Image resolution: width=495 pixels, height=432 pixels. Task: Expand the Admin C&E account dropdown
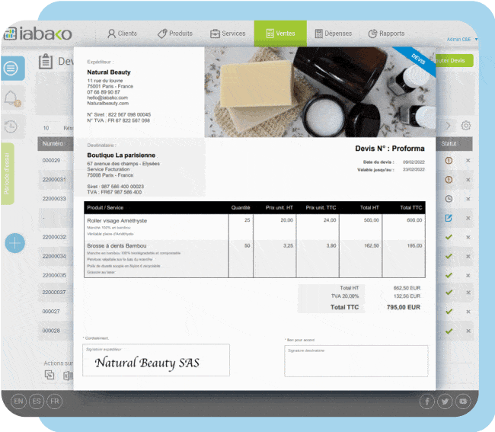click(x=462, y=40)
